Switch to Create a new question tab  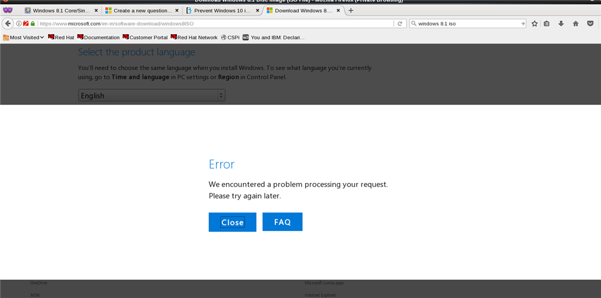[x=142, y=11]
